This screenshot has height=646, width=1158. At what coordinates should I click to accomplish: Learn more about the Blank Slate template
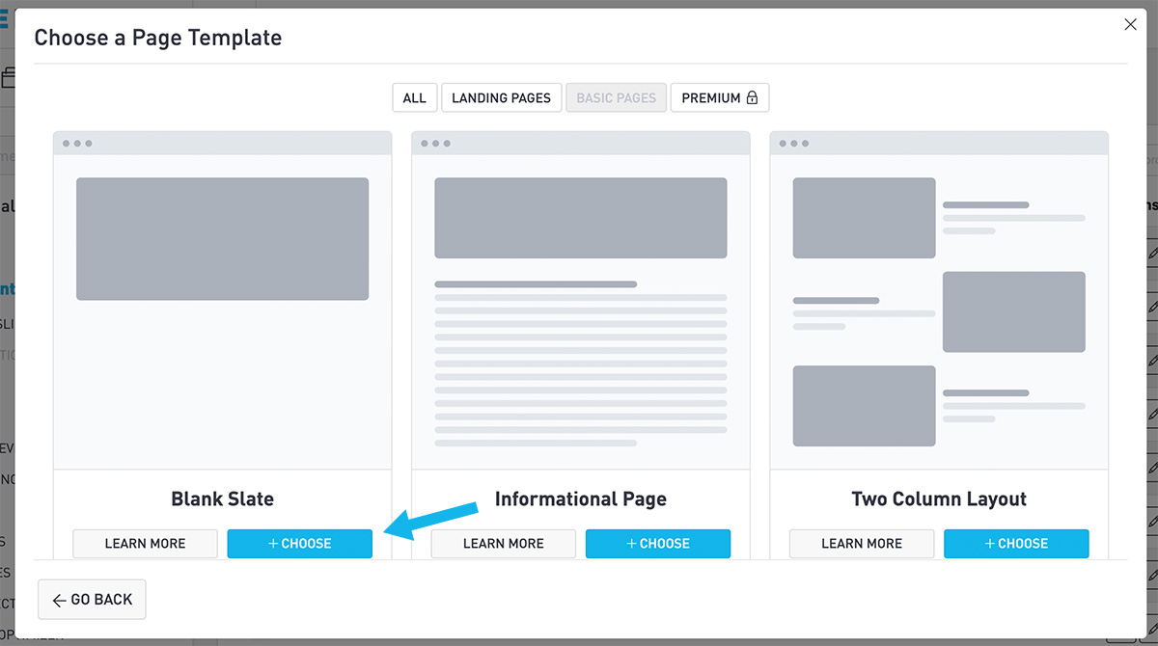(x=145, y=544)
